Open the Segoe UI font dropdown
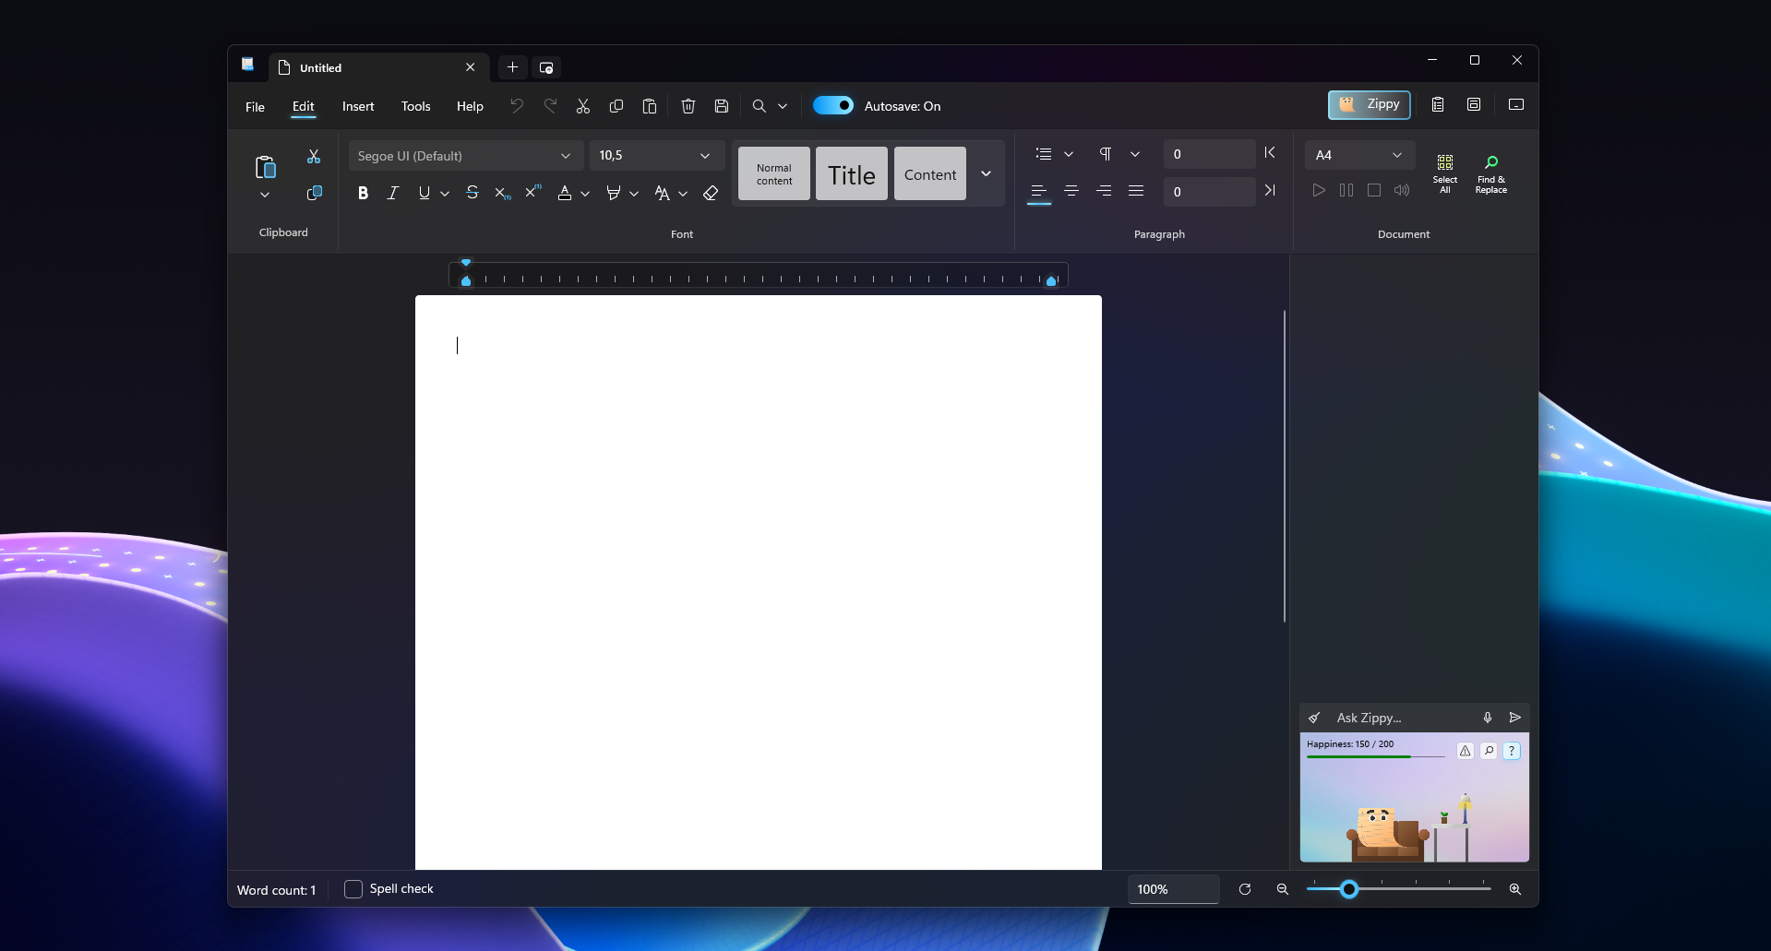This screenshot has width=1771, height=951. pyautogui.click(x=463, y=155)
